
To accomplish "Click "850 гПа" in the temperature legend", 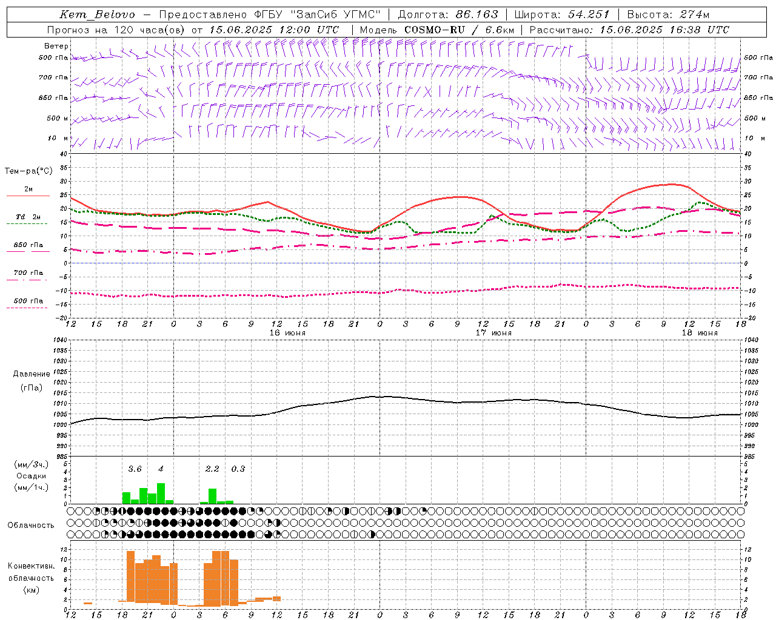I will 28,245.
